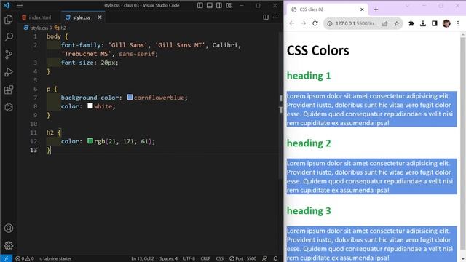This screenshot has width=466, height=262.
Task: Click the Ln 13, Col 2 indicator
Action: [143, 258]
